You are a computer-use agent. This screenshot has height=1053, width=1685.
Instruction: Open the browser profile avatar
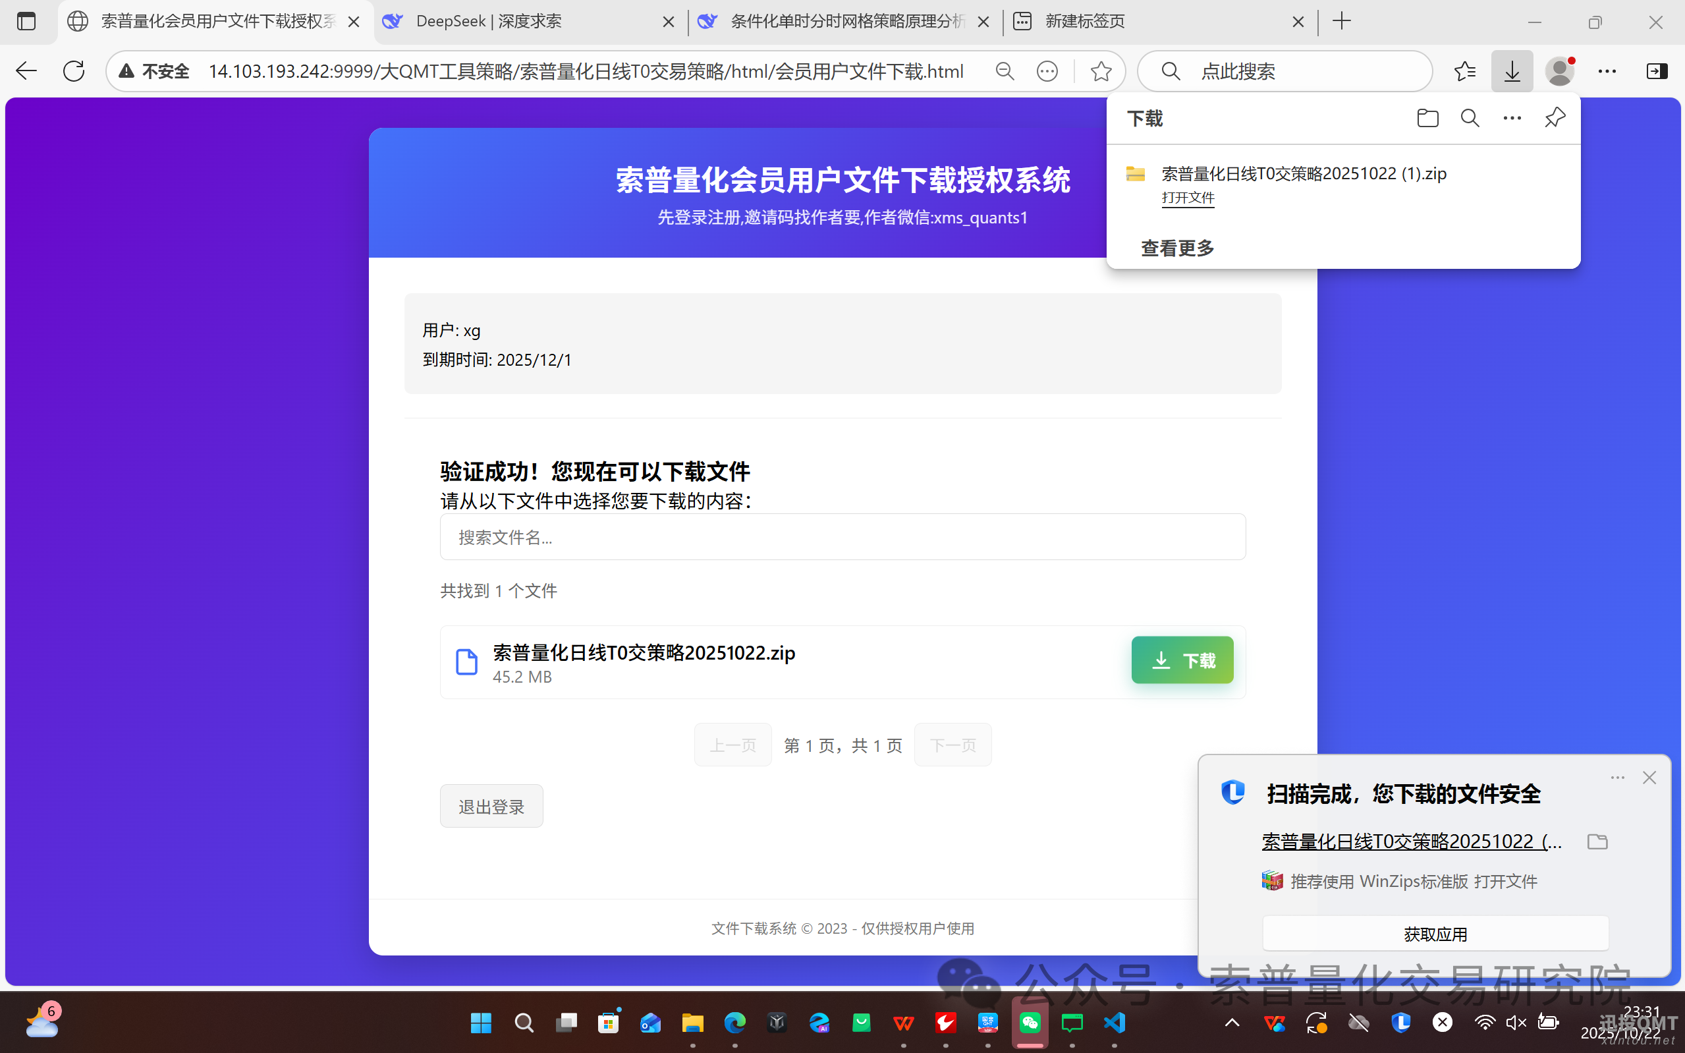1559,71
